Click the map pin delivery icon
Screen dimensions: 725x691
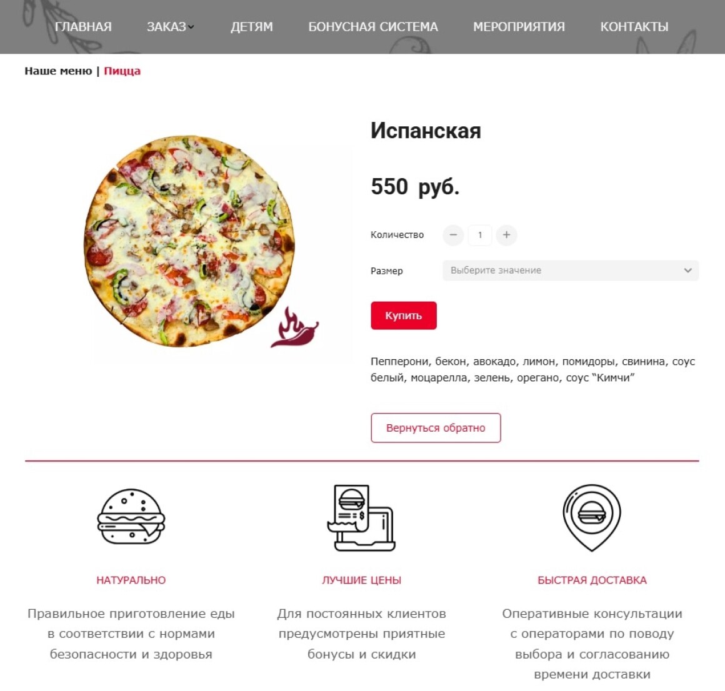point(592,518)
